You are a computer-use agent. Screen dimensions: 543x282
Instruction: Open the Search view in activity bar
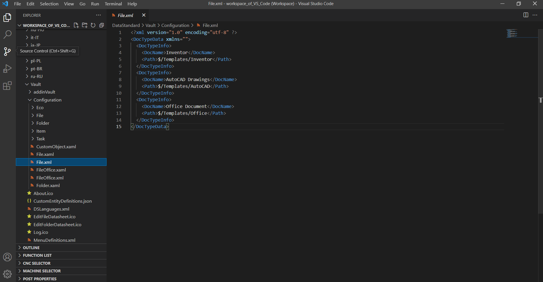(7, 35)
